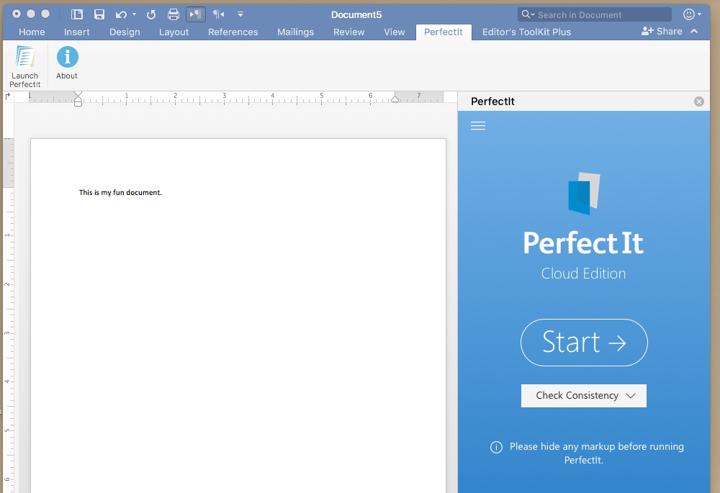This screenshot has width=720, height=493.
Task: Open the hamburger menu in PerfectIt pane
Action: 478,125
